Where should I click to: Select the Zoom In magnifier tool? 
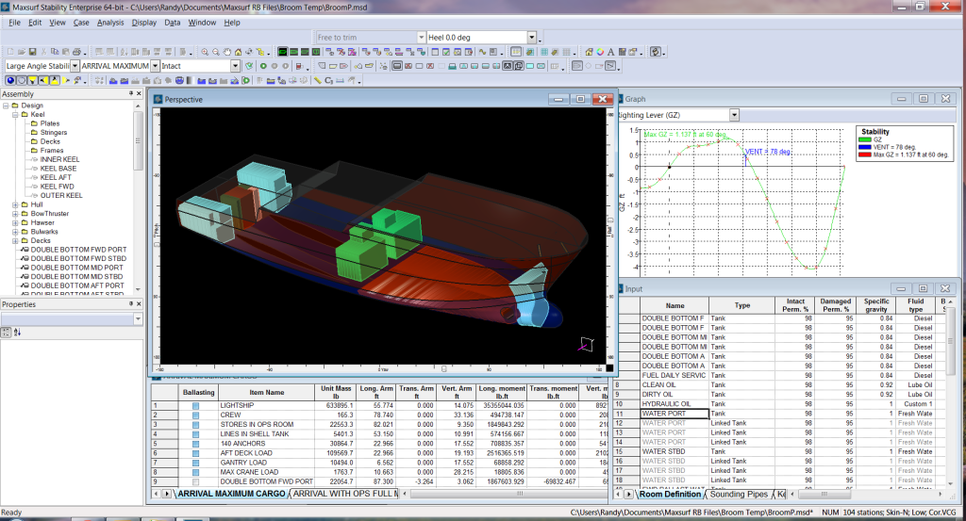tap(205, 52)
